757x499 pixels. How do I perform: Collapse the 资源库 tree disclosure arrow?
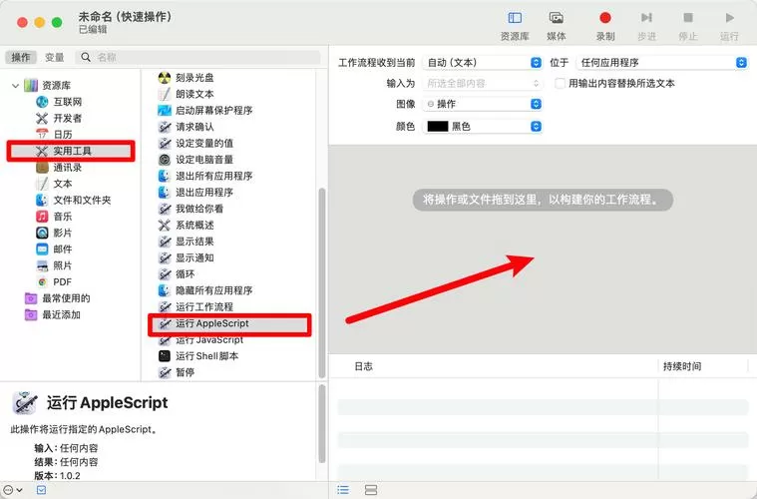tap(15, 86)
